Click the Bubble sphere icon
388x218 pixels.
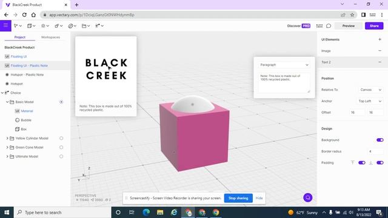(x=17, y=120)
